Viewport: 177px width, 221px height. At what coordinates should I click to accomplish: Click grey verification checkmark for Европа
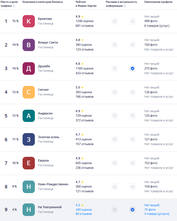click(x=132, y=163)
